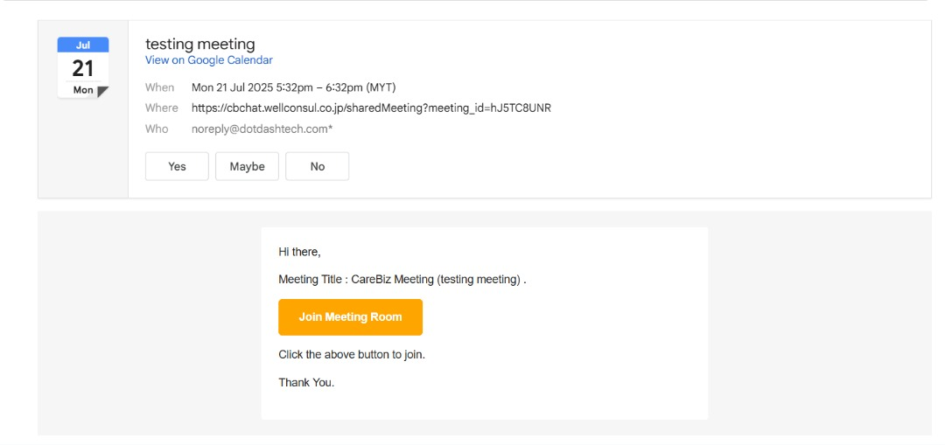The image size is (945, 445).
Task: Respond Yes to the meeting invitation
Action: (177, 166)
